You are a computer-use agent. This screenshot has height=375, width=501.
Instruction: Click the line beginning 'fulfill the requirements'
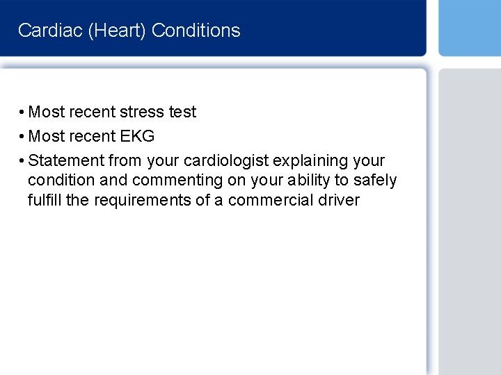tap(193, 201)
